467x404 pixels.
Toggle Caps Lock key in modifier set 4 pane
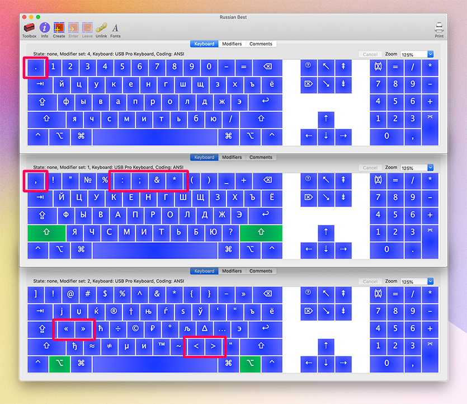(x=42, y=102)
